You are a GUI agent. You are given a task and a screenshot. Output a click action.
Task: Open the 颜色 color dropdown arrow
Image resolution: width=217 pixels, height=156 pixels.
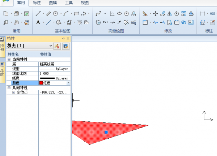pyautogui.click(x=68, y=83)
